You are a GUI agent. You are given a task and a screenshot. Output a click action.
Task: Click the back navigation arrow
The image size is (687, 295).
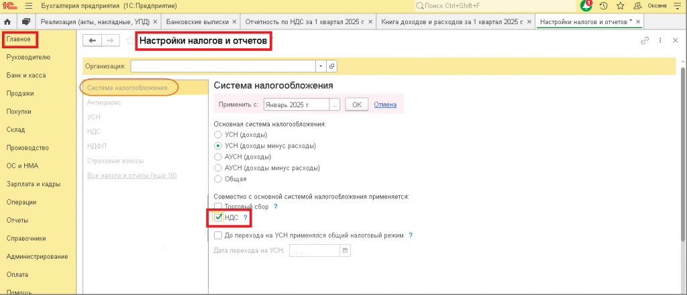pyautogui.click(x=92, y=41)
